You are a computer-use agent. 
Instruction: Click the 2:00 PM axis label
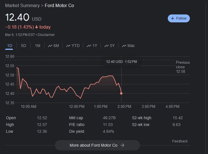(x=124, y=106)
